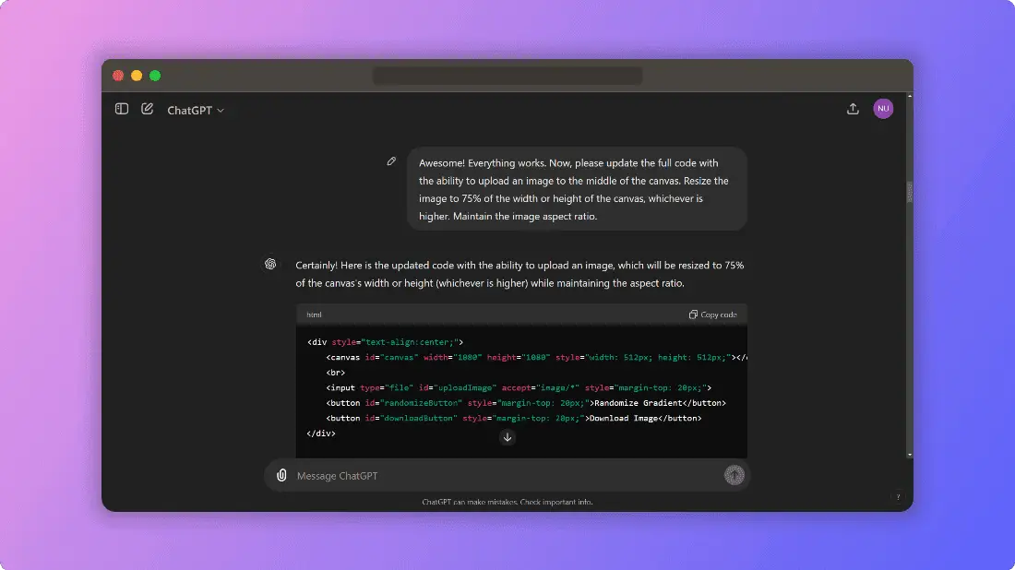1015x570 pixels.
Task: Click the scrollbar up arrow
Action: (x=909, y=96)
